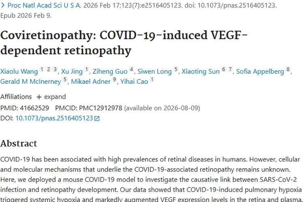Viewport: 304px width, 202px height.
Task: Click author Yihai Cao
Action: (134, 82)
